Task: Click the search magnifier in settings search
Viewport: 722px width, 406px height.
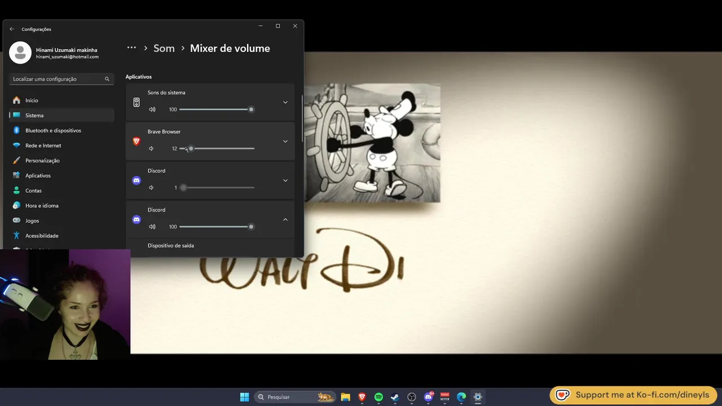Action: (107, 79)
